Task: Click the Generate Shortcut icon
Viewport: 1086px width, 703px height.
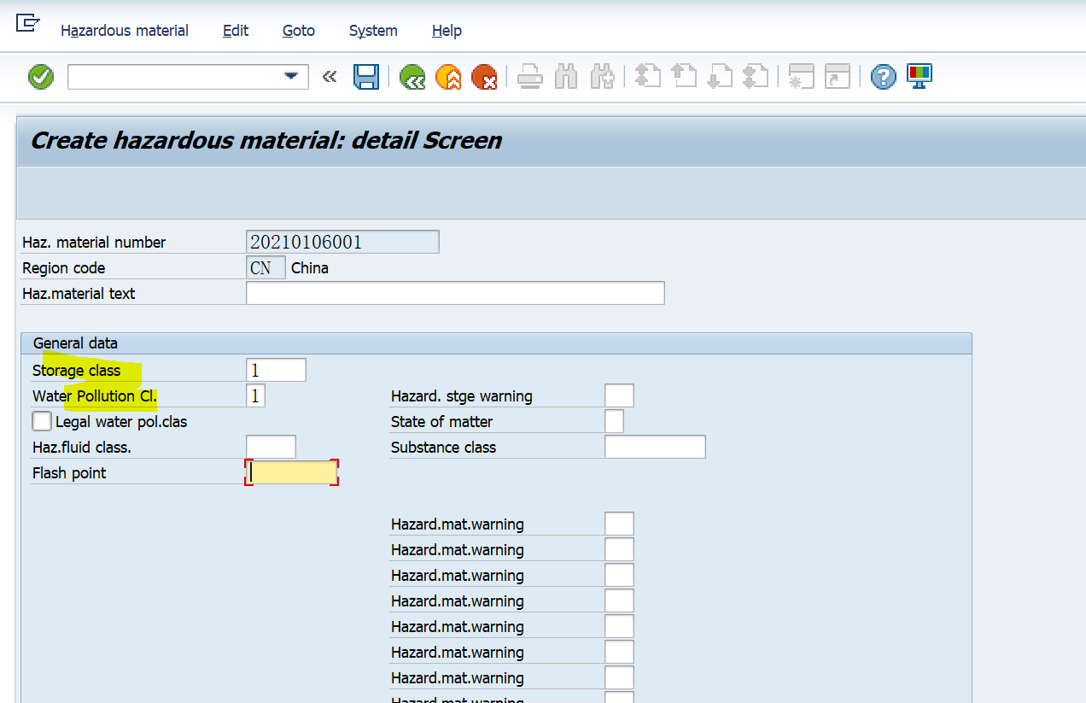Action: (838, 77)
